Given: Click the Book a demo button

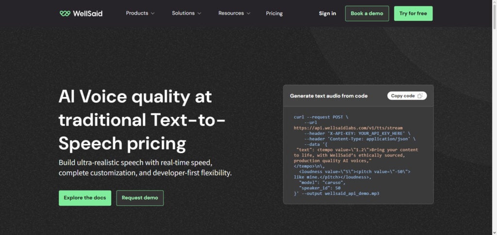Looking at the screenshot, I should (x=367, y=13).
